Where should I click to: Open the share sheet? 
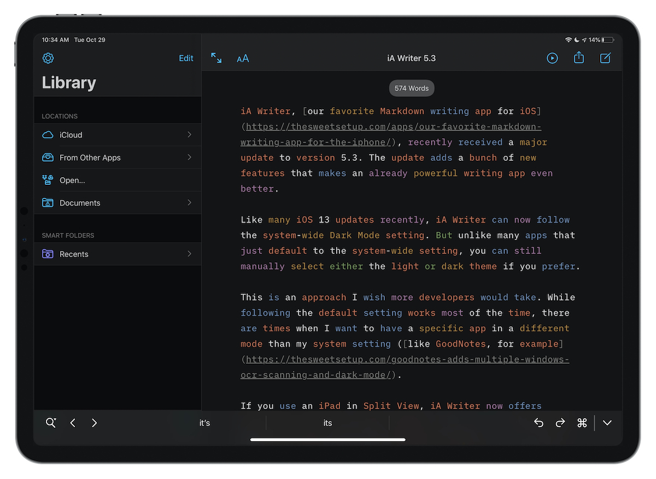pyautogui.click(x=578, y=58)
